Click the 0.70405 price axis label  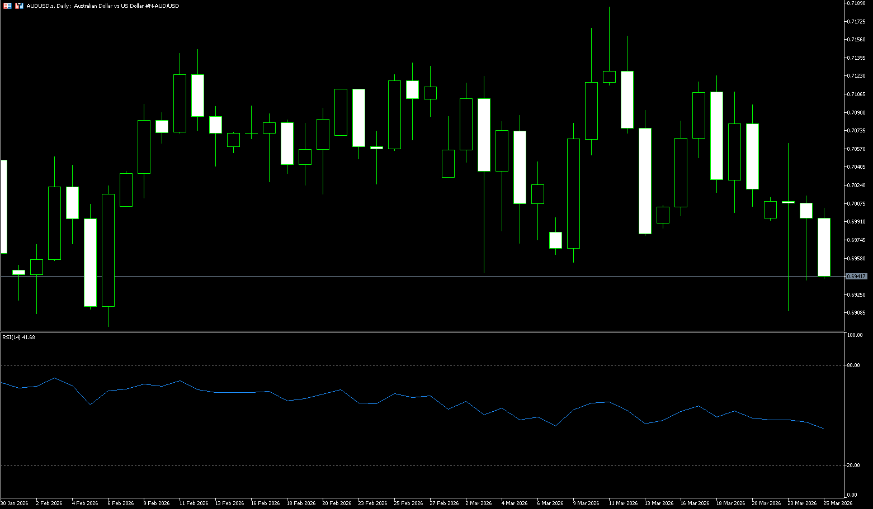(857, 167)
